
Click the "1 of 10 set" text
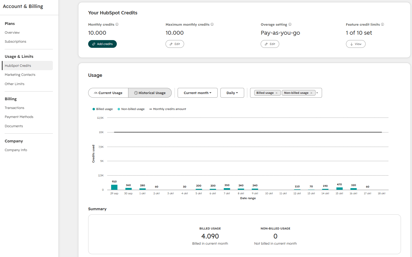[359, 33]
